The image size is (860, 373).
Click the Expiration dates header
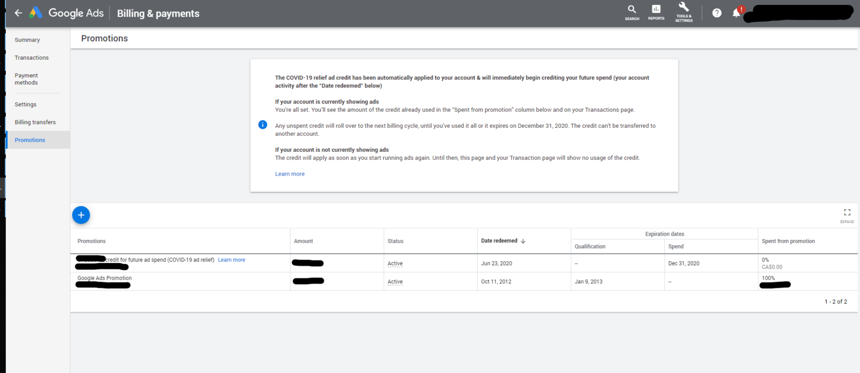pyautogui.click(x=665, y=234)
